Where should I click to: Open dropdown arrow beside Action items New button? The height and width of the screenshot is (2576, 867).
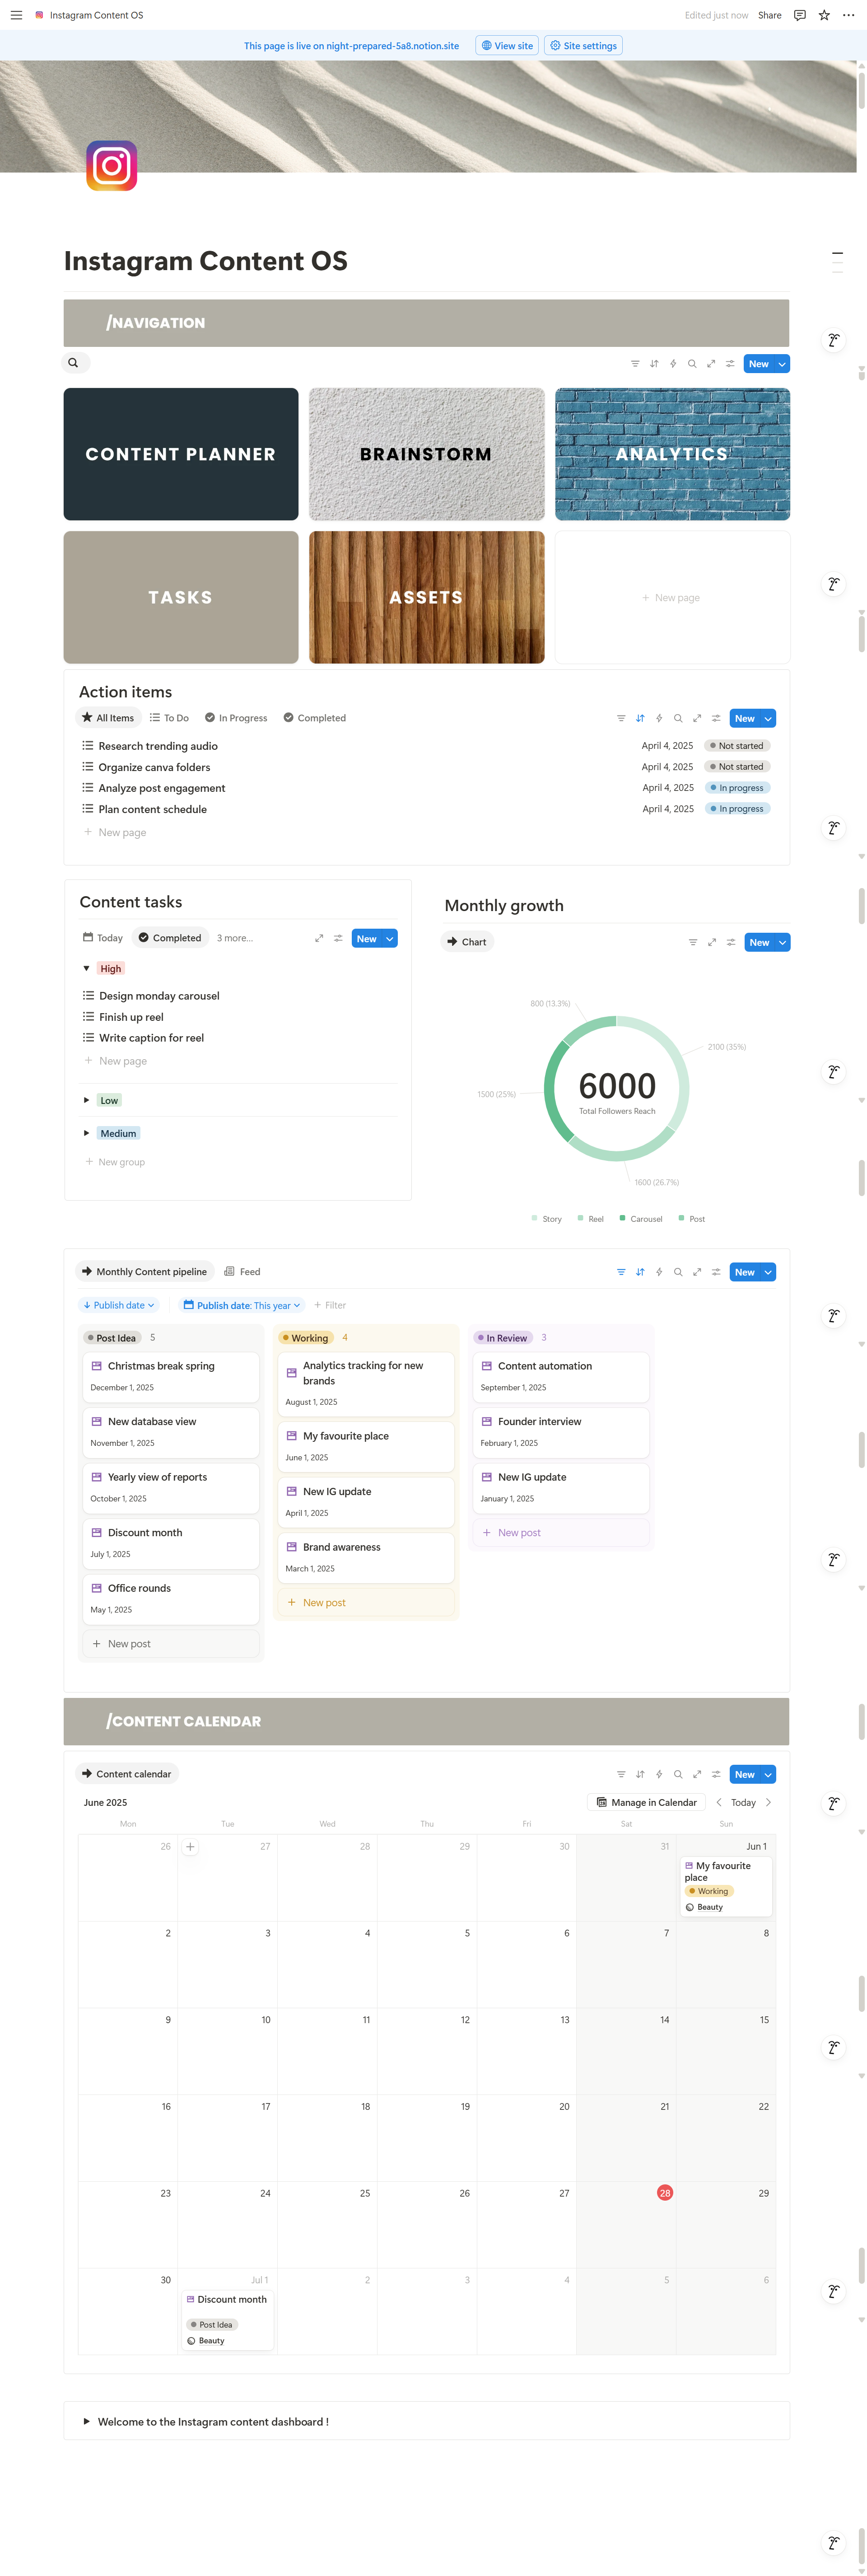(768, 718)
